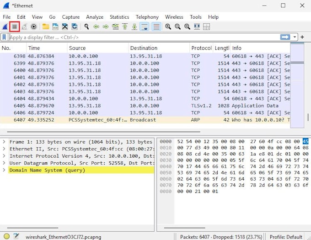This screenshot has height=240, width=311.
Task: Click packet list horizontal scrollbar
Action: click(103, 131)
